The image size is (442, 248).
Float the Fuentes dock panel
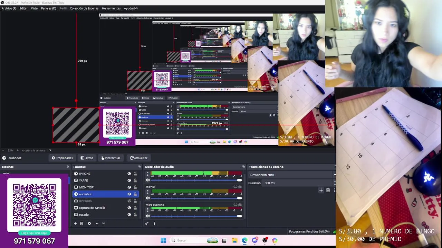[140, 167]
